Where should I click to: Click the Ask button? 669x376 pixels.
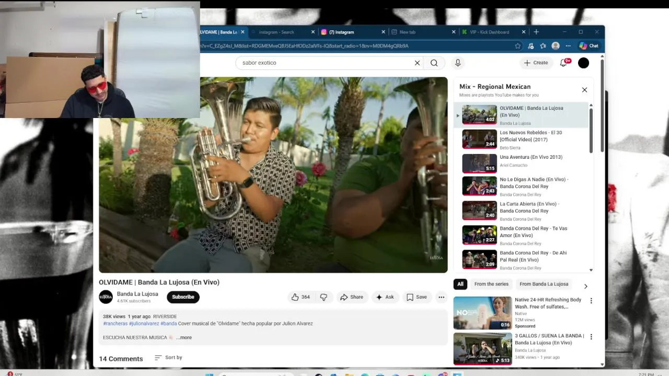pyautogui.click(x=385, y=297)
